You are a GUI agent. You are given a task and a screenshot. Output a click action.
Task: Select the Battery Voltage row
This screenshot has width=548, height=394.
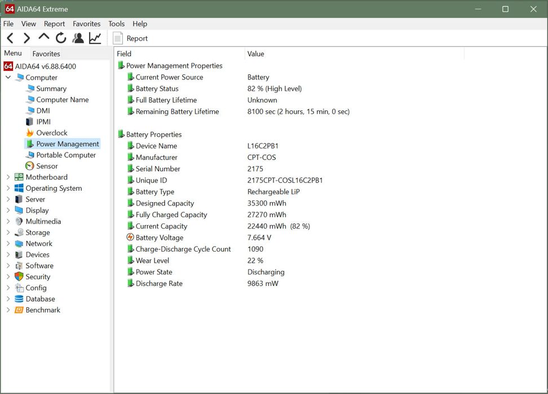point(159,238)
